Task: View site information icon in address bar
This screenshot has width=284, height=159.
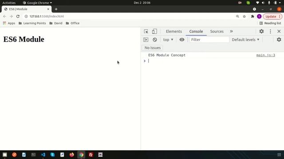Action: click(x=26, y=16)
